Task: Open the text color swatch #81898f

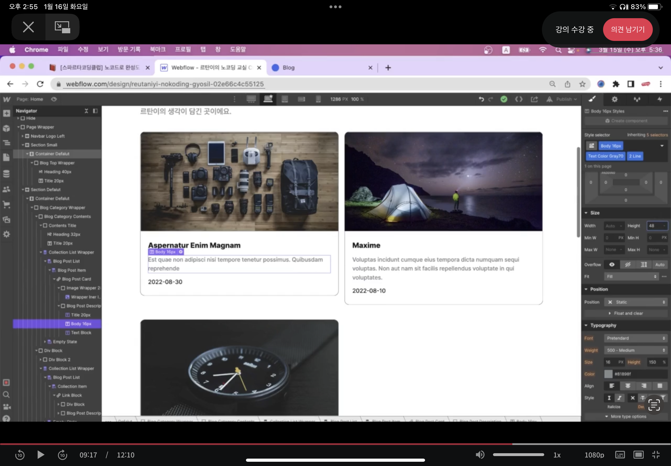Action: pyautogui.click(x=608, y=374)
